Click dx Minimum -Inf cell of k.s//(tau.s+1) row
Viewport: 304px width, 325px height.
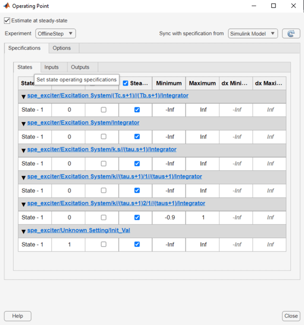236,163
